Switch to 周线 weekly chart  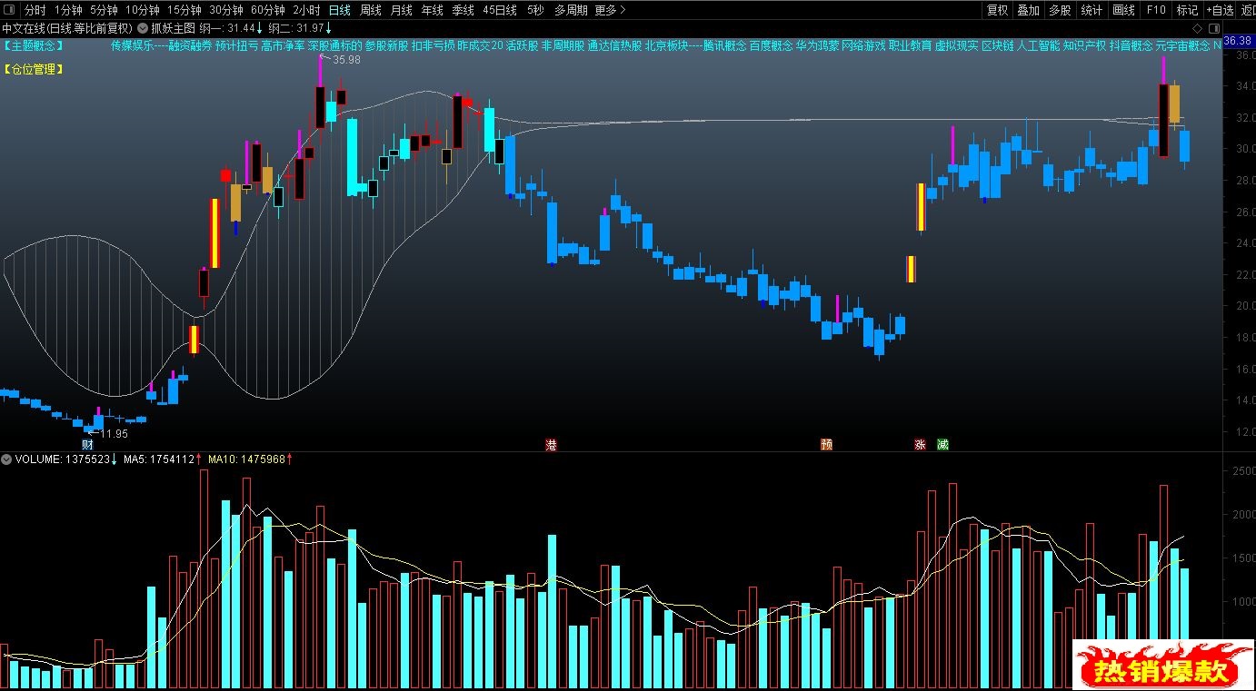pos(371,10)
